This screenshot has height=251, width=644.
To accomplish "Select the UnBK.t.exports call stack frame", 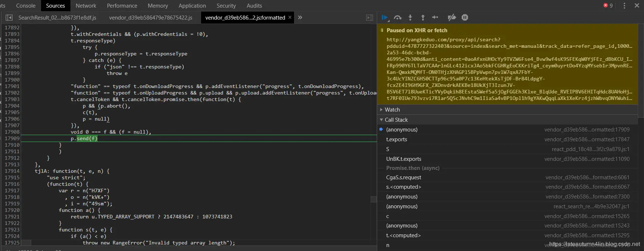I will 404,159.
